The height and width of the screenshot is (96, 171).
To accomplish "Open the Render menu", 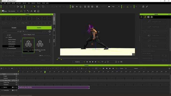I will (x=25, y=3).
